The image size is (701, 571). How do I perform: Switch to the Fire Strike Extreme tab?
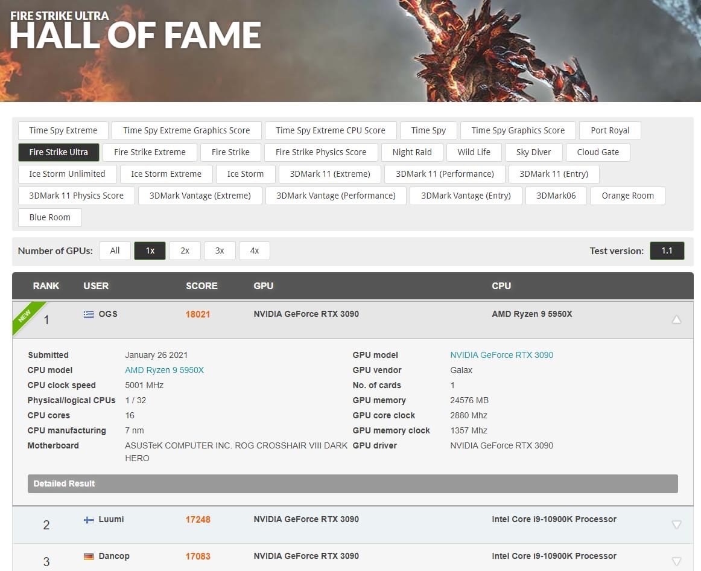coord(150,153)
